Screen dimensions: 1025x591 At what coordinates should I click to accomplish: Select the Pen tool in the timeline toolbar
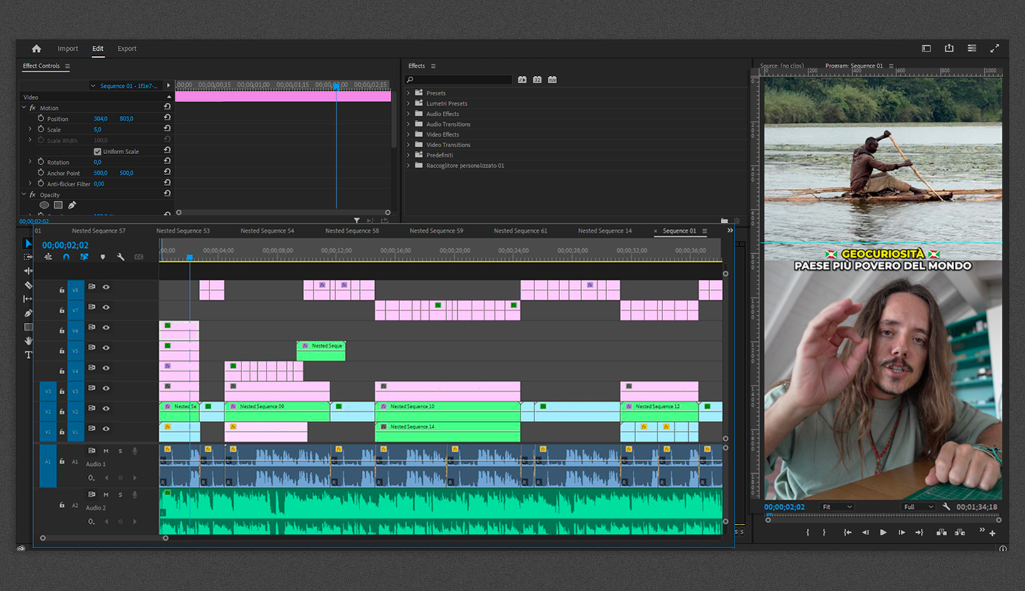click(28, 313)
